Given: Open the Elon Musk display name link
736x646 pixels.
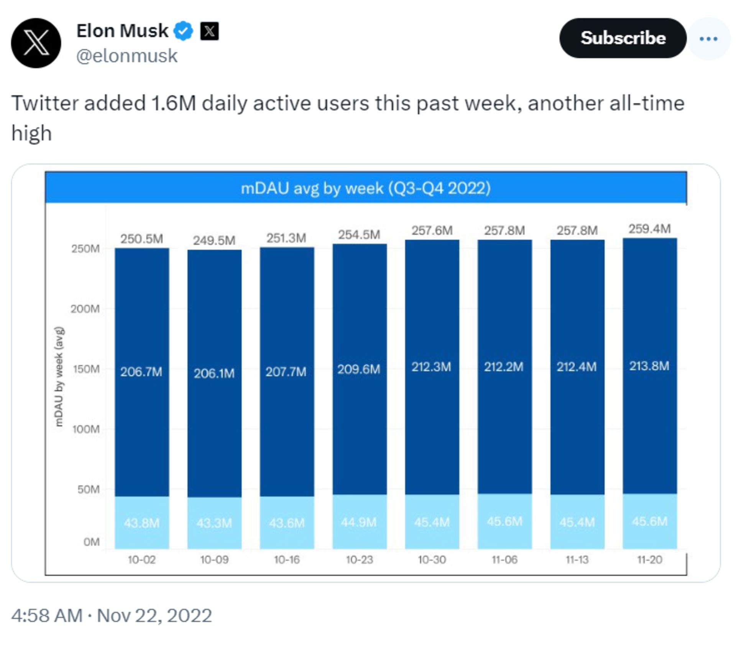Looking at the screenshot, I should pyautogui.click(x=122, y=31).
